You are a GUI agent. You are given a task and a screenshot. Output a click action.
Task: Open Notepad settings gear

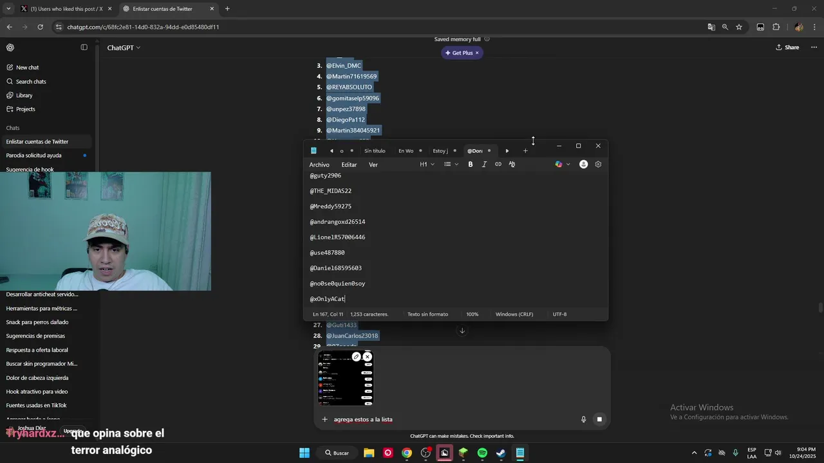pos(598,165)
